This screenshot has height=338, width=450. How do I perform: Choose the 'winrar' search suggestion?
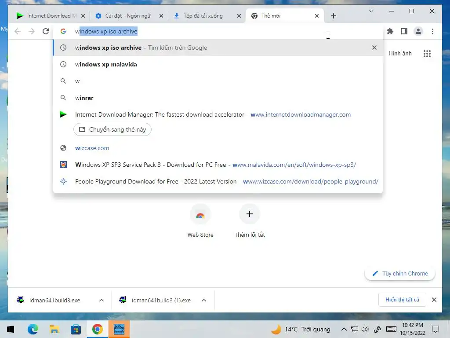coord(218,98)
